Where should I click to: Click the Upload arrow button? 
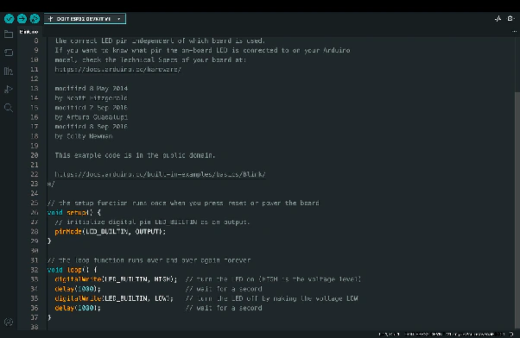pos(22,19)
